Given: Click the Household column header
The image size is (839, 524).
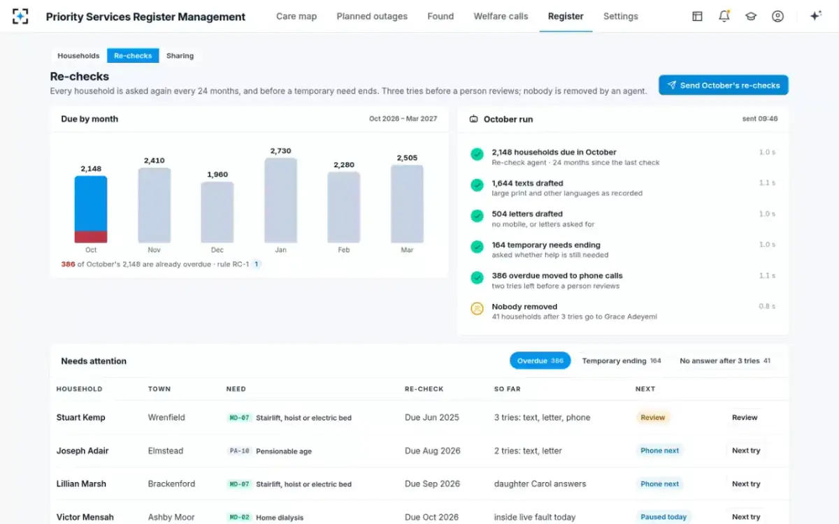Looking at the screenshot, I should click(x=79, y=389).
